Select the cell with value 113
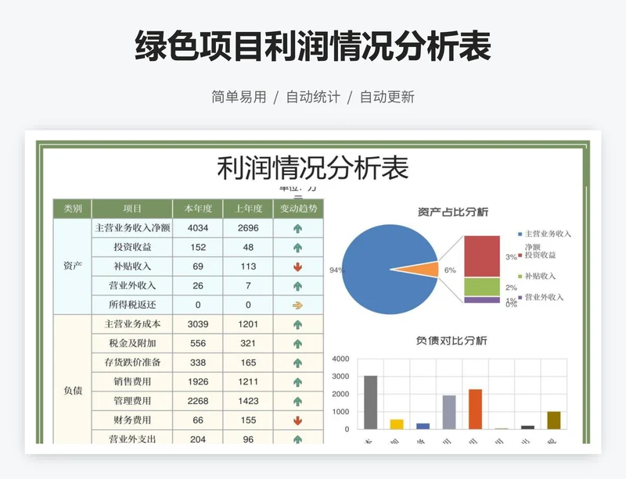Image resolution: width=626 pixels, height=479 pixels. (248, 266)
